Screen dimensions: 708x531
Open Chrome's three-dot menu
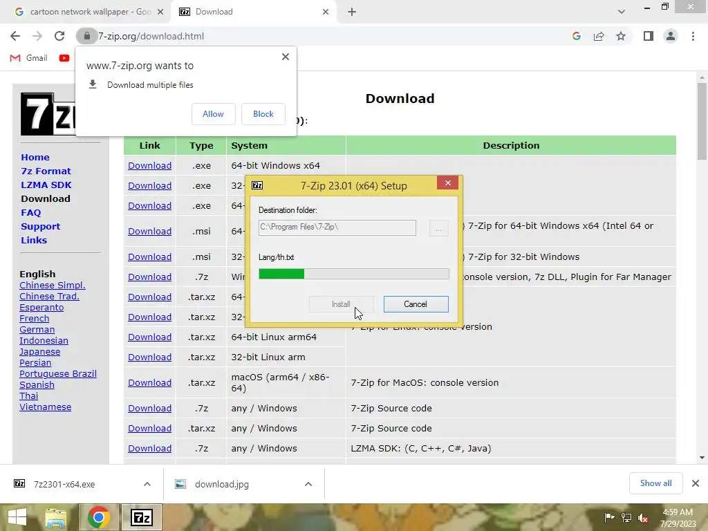693,36
